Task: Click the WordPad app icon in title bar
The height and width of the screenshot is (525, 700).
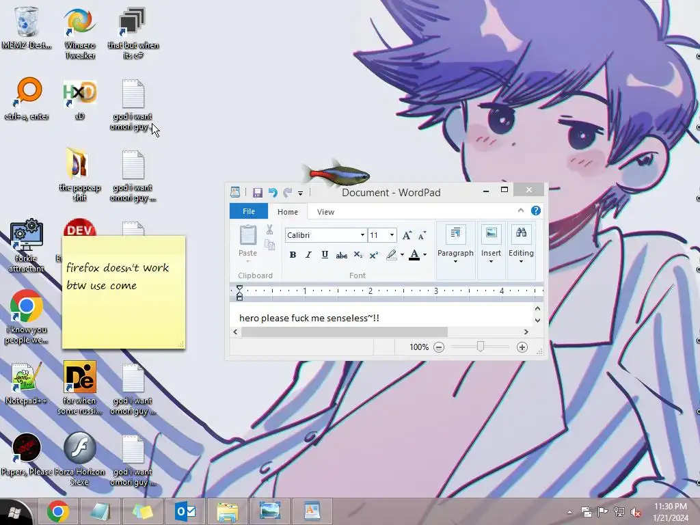Action: point(235,192)
